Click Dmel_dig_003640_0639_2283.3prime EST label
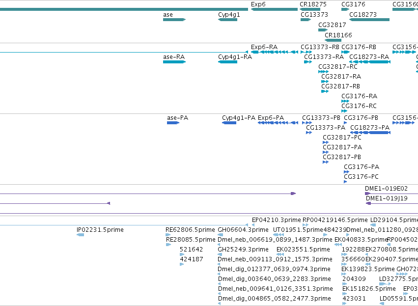 (x=275, y=279)
